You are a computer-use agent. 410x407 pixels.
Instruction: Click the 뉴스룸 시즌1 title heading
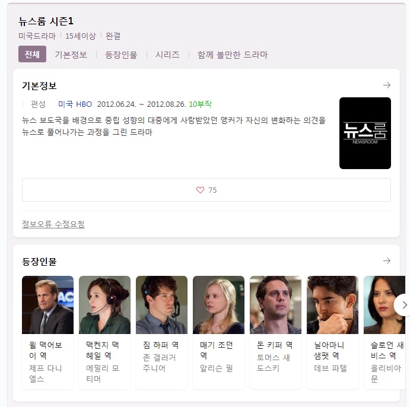point(46,21)
